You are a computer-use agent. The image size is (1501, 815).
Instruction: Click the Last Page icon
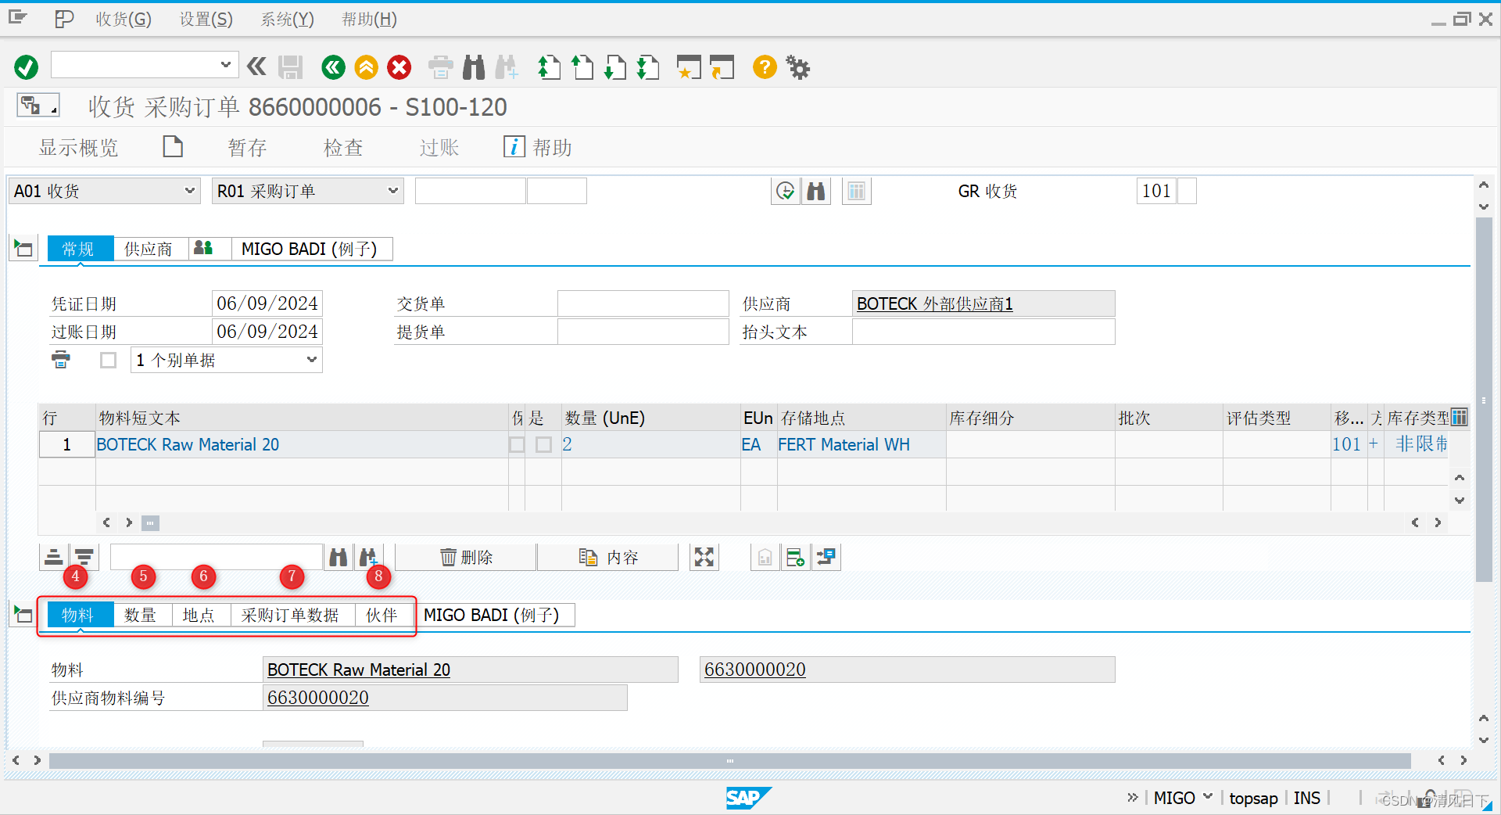(x=648, y=67)
